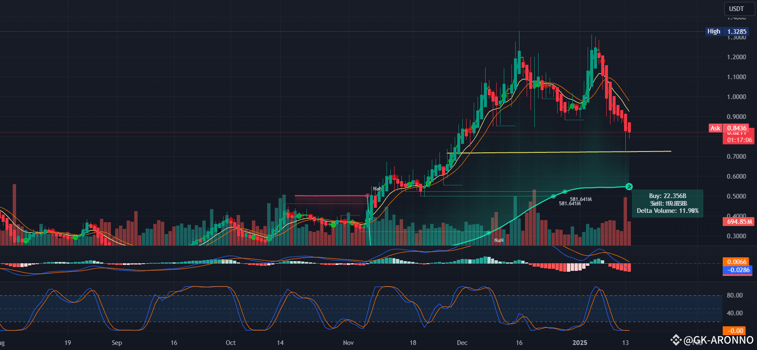Click the Sep label on time axis
This screenshot has height=350, width=757.
[x=117, y=343]
